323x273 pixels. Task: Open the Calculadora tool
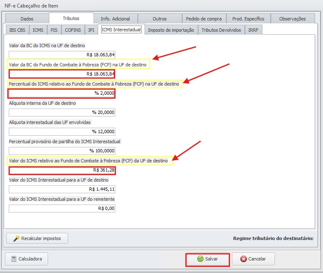(26, 259)
